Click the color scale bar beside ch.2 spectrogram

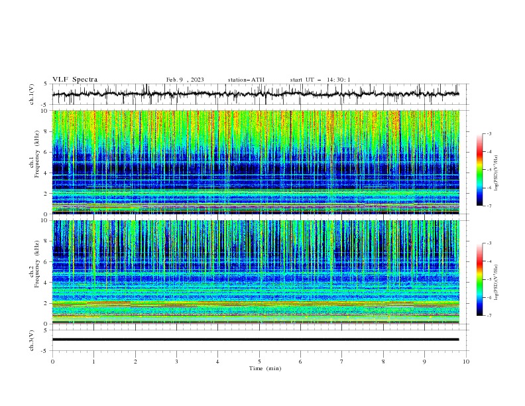(479, 279)
